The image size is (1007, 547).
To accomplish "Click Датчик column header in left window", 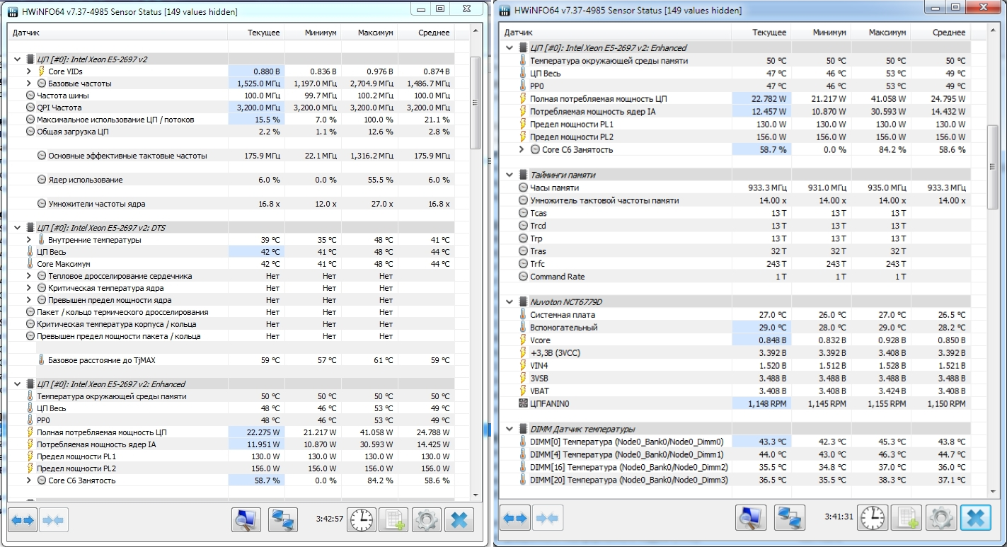I will (x=117, y=33).
